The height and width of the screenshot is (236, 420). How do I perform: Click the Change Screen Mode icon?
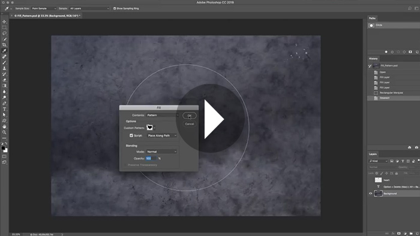coord(4,162)
